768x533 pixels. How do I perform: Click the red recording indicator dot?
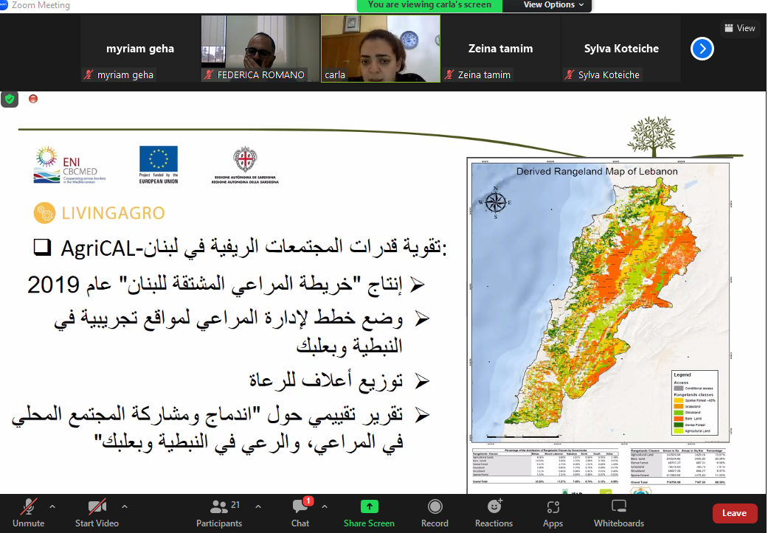coord(33,99)
